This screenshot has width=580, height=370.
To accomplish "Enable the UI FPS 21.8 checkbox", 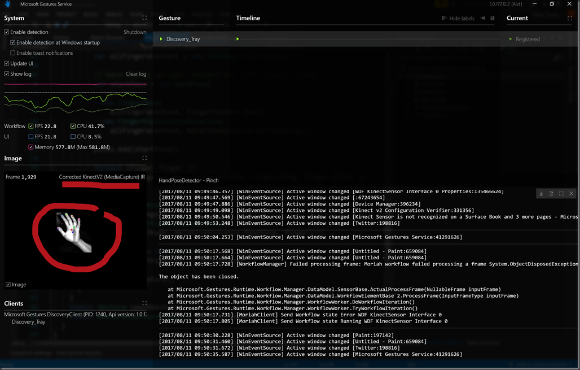I will (30, 136).
